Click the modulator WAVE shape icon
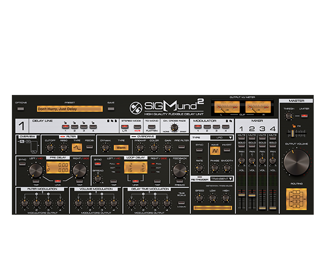This screenshot has height=266, width=324. [215, 151]
